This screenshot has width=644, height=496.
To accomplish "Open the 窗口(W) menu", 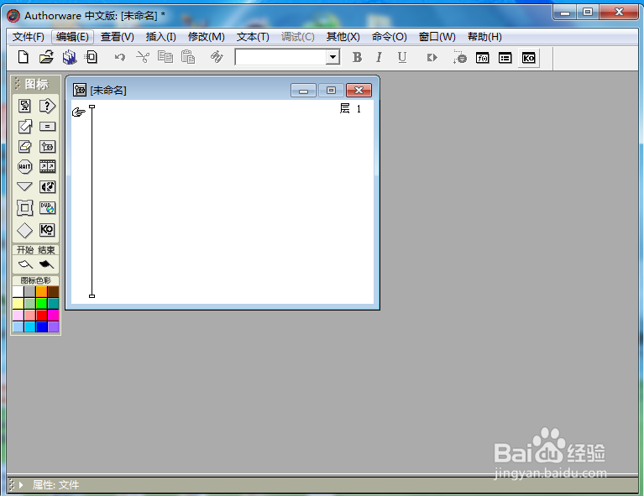I will (437, 37).
